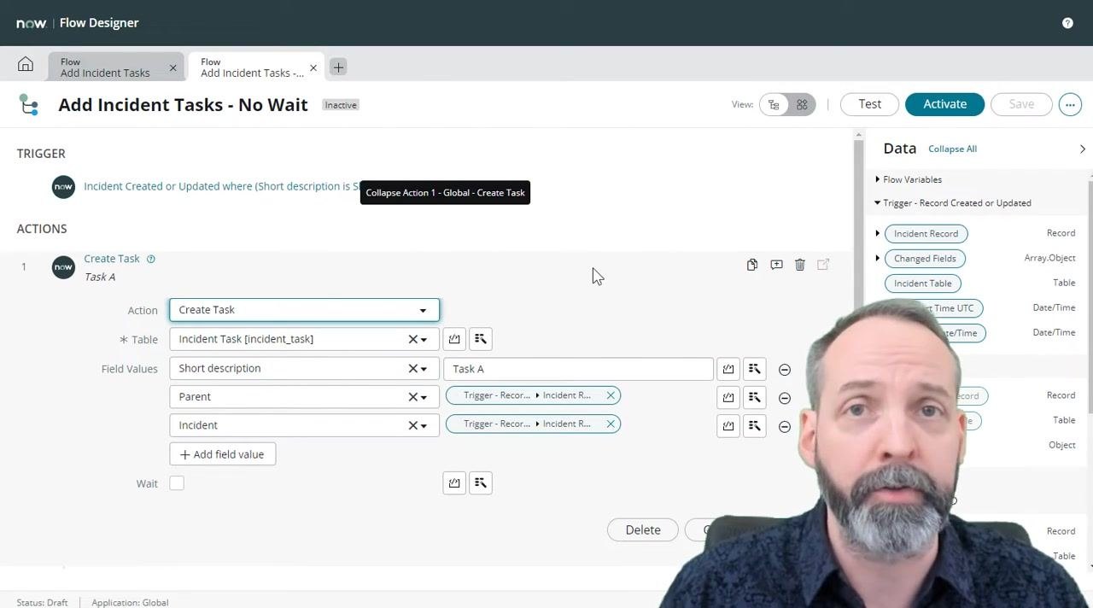This screenshot has height=608, width=1093.
Task: Toggle scripting for the Incident value
Action: coord(728,425)
